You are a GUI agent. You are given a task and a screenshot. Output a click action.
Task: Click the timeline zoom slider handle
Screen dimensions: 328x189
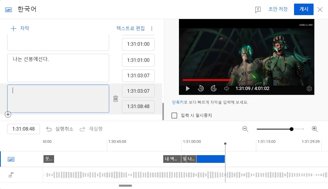291,129
